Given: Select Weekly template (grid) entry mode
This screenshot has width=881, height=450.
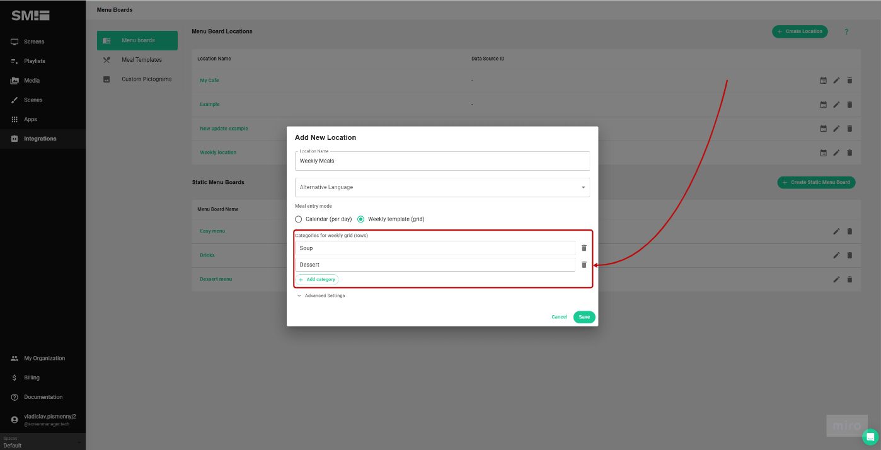Looking at the screenshot, I should pos(391,219).
